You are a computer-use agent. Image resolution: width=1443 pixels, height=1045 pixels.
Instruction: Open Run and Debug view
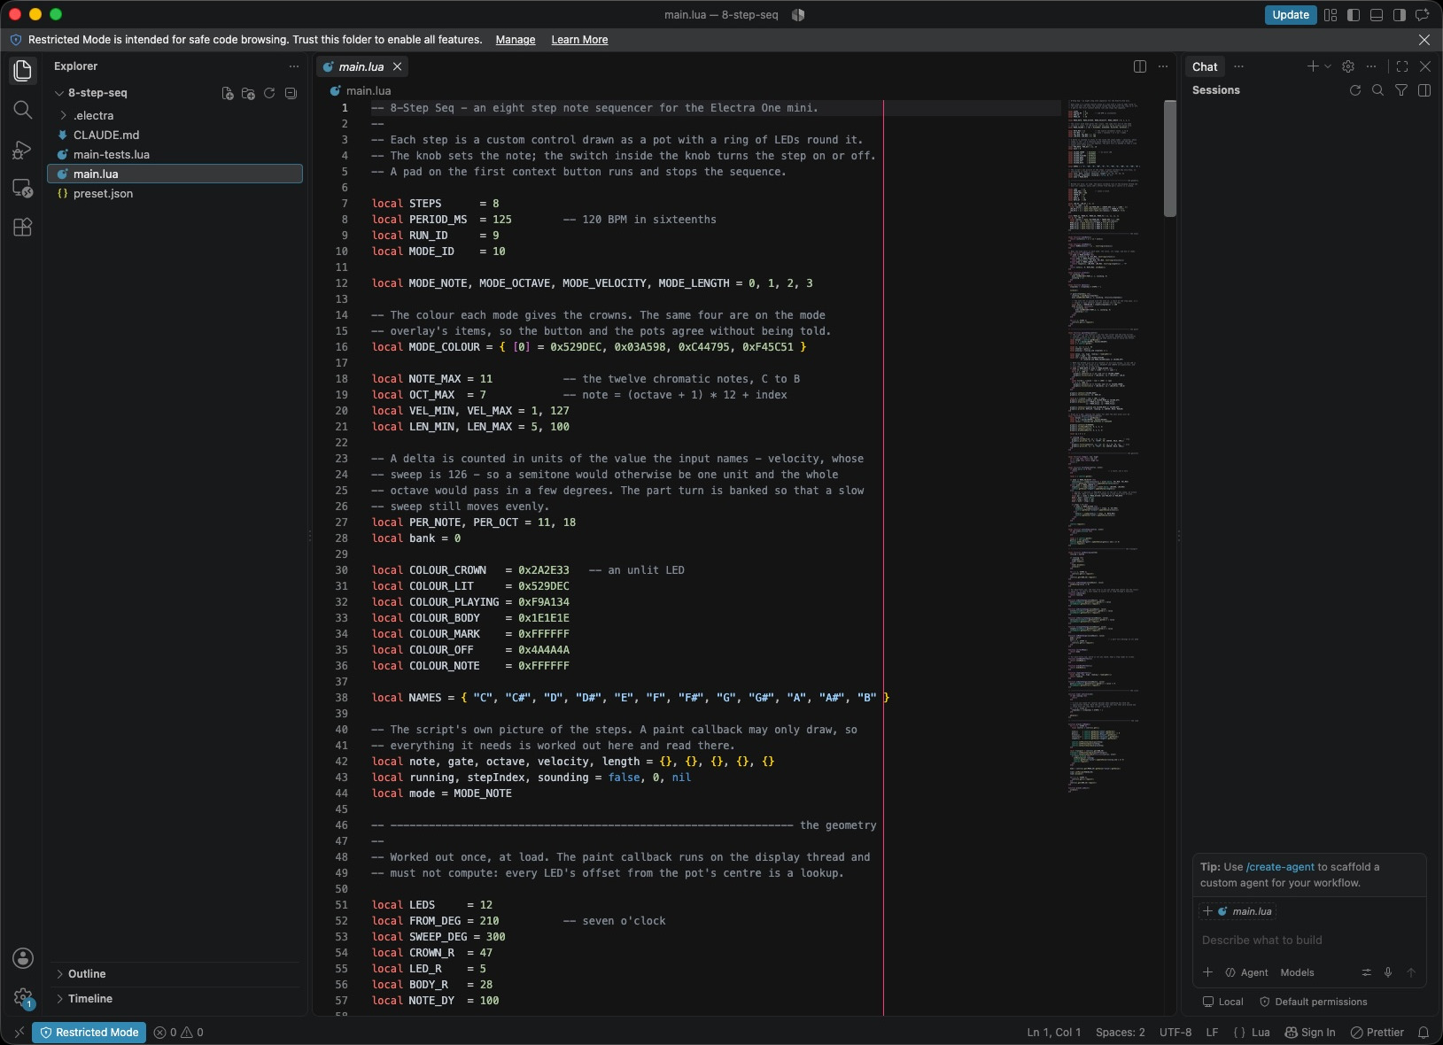click(23, 150)
